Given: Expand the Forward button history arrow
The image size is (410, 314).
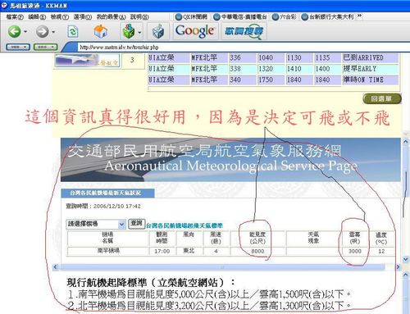Looking at the screenshot, I should click(x=53, y=32).
